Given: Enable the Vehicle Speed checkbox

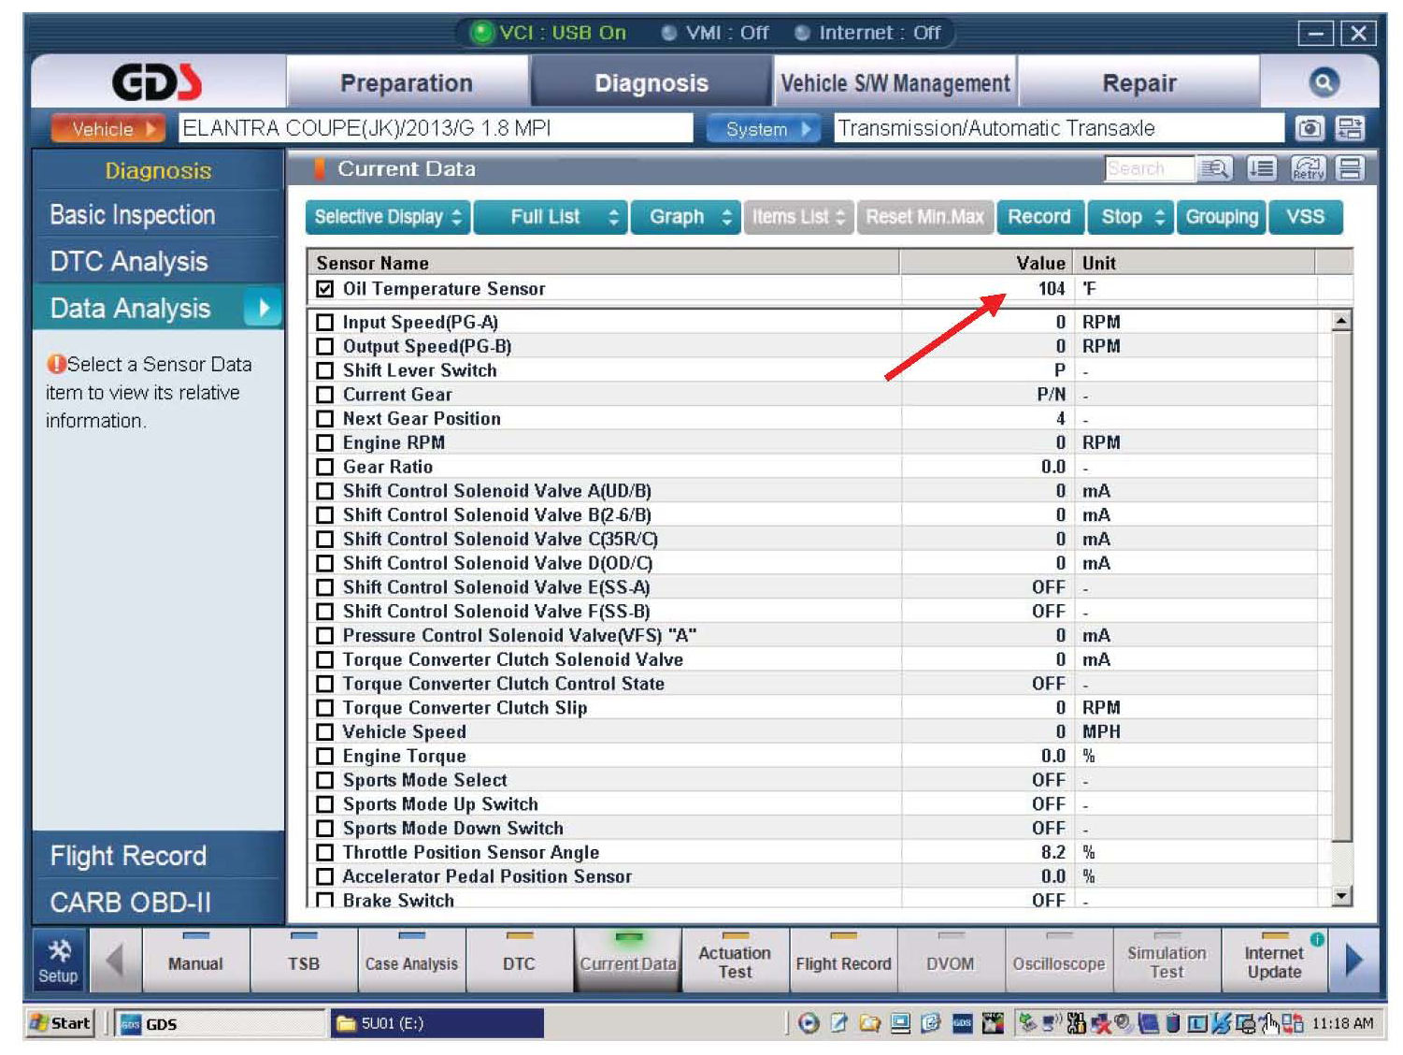Looking at the screenshot, I should (x=324, y=732).
